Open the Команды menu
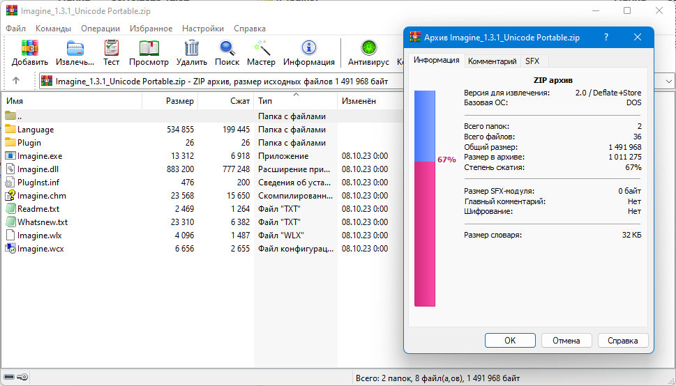Image resolution: width=676 pixels, height=386 pixels. tap(54, 29)
